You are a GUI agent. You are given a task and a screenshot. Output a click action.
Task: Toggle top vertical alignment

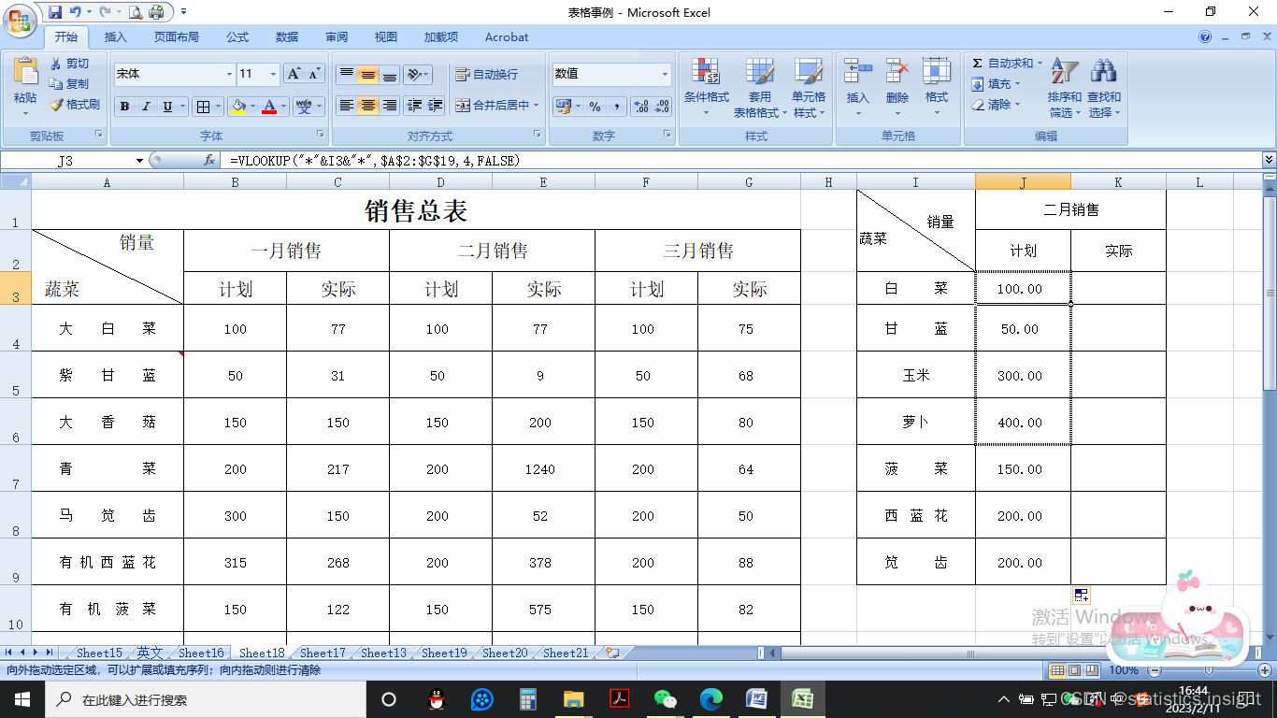[346, 75]
